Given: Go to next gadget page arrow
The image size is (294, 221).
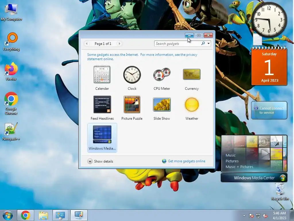Looking at the screenshot, I should tap(119, 44).
